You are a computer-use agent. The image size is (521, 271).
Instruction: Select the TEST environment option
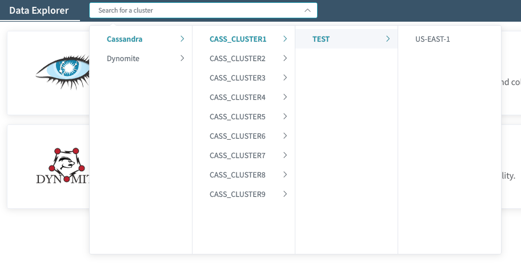click(x=321, y=39)
